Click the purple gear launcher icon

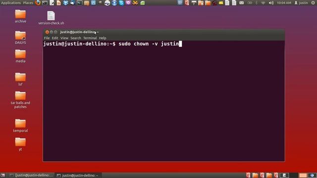[x=128, y=3]
